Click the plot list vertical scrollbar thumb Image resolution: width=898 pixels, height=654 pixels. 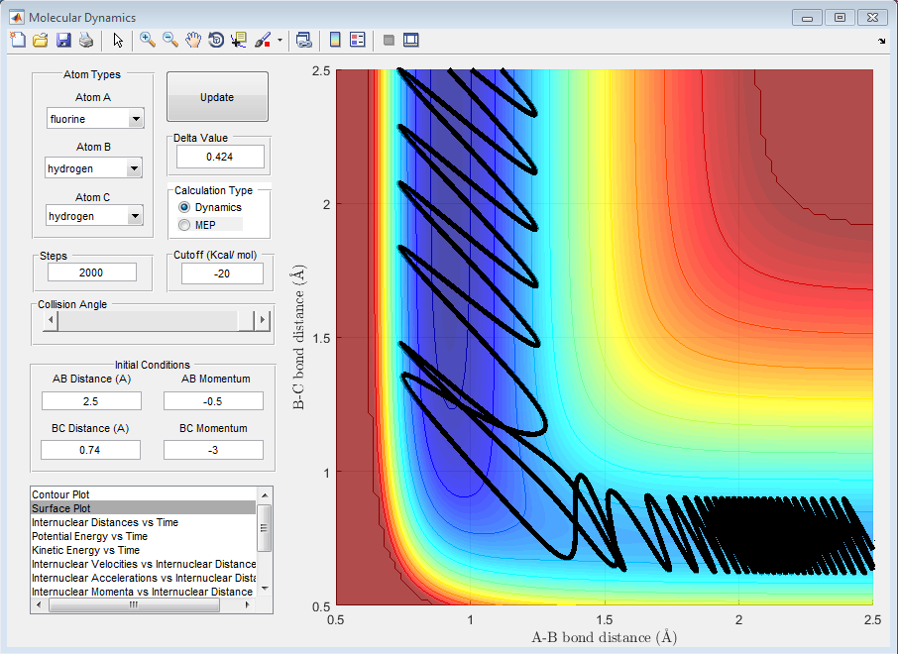tap(265, 528)
